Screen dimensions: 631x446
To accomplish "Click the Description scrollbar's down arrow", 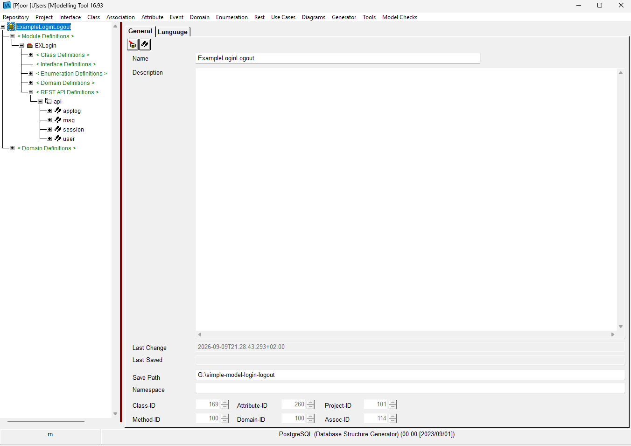I will pos(621,327).
